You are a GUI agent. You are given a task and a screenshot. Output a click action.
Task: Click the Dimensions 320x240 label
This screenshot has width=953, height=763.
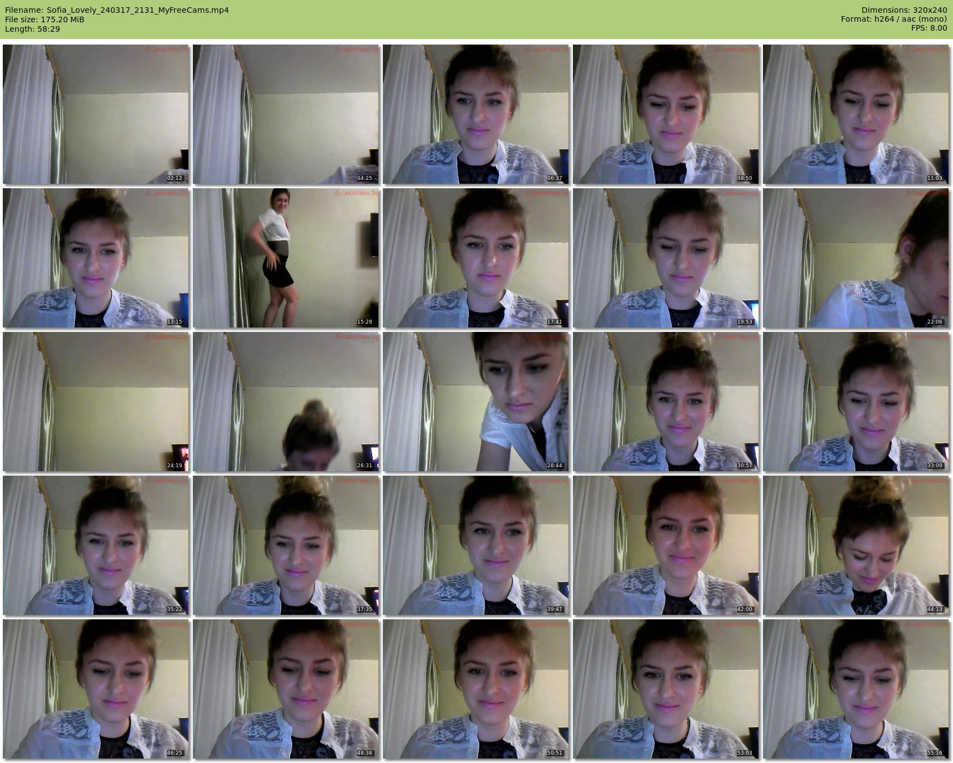click(904, 10)
